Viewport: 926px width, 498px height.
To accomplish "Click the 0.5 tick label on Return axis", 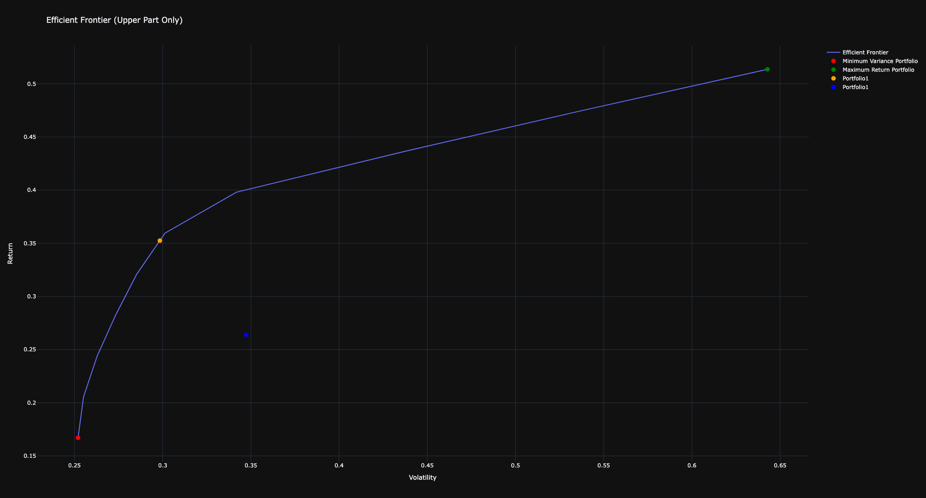I will tap(32, 84).
